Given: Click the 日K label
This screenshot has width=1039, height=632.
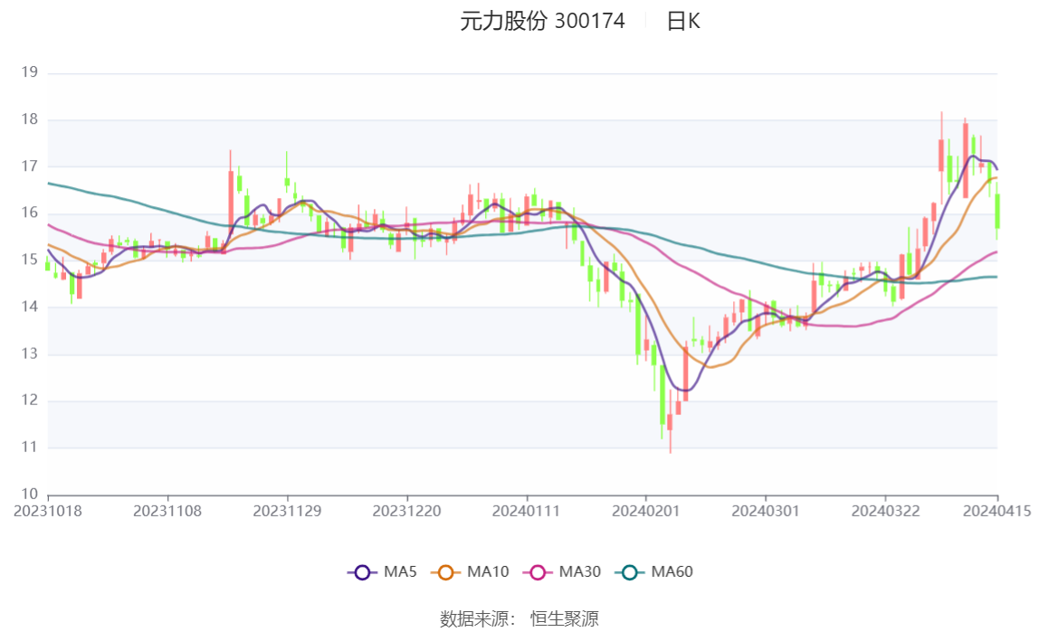Looking at the screenshot, I should pyautogui.click(x=683, y=21).
